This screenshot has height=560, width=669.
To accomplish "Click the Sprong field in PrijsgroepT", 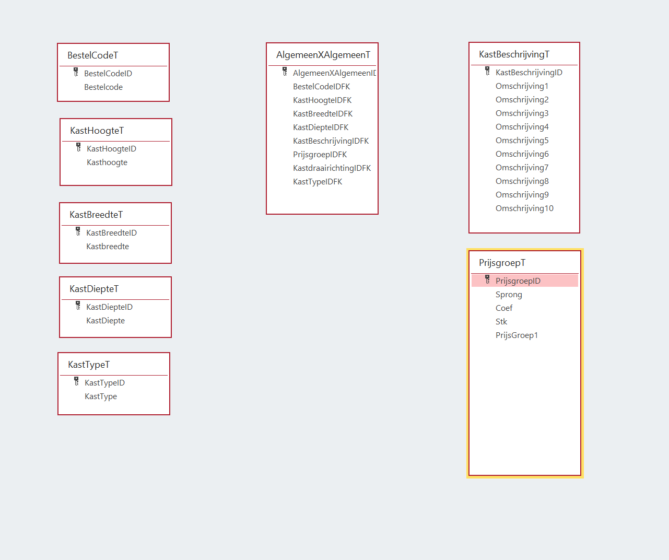I will point(509,295).
